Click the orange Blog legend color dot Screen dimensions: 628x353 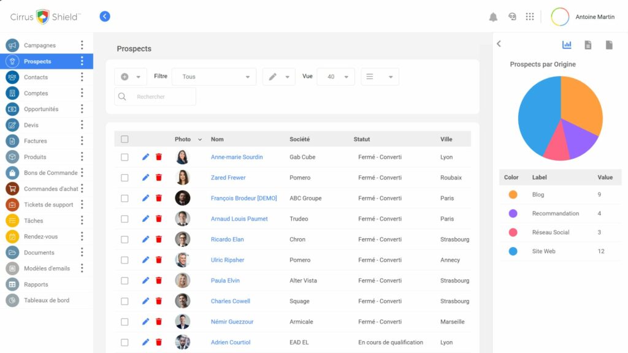tap(513, 194)
